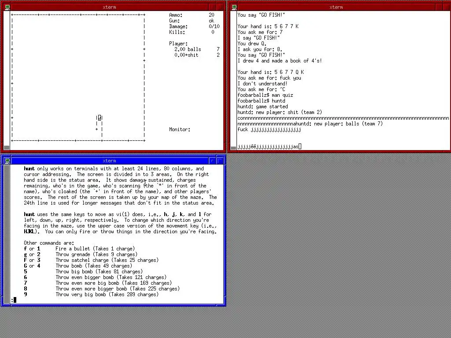This screenshot has height=338, width=451.
Task: Click 'Throw even more big bomb (Takes 169 charges)'
Action: click(x=114, y=283)
